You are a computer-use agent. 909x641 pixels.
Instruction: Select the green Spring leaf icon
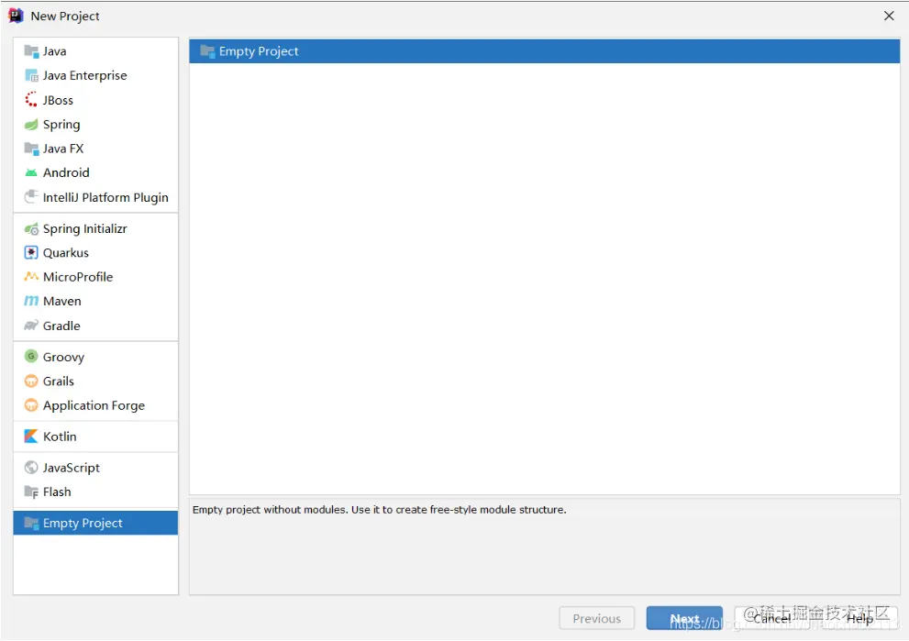pyautogui.click(x=31, y=125)
